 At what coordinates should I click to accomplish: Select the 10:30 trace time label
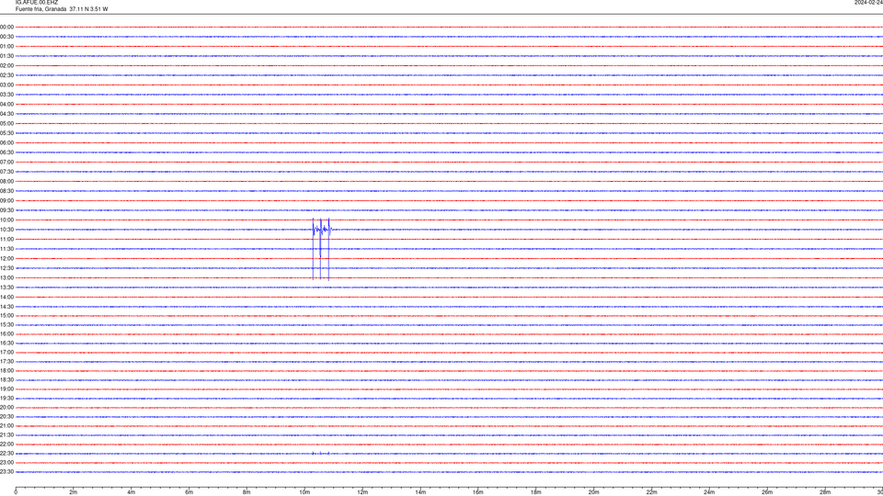tap(6, 230)
